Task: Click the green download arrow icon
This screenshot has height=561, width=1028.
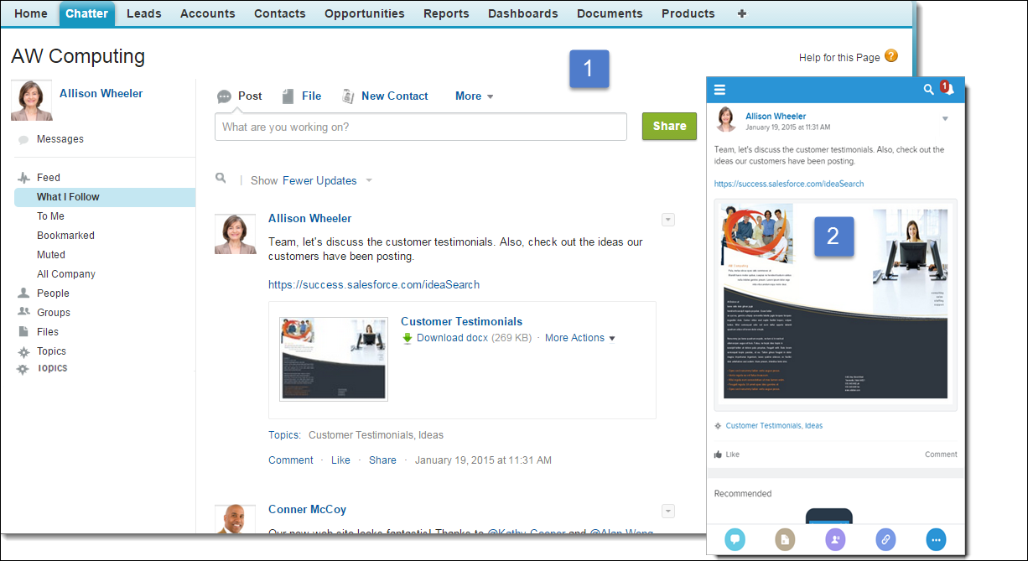Action: pyautogui.click(x=408, y=338)
